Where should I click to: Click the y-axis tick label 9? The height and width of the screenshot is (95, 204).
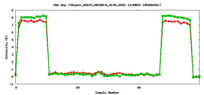point(13,10)
